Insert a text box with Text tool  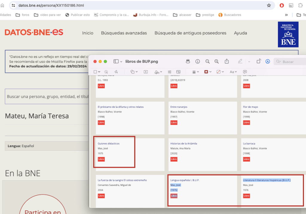tap(146, 72)
